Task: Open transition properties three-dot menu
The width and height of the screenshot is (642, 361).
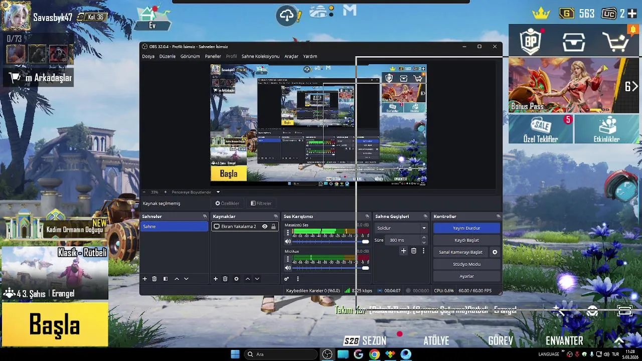Action: point(423,251)
